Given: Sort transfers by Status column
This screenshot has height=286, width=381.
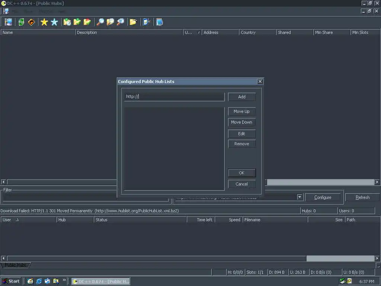Looking at the screenshot, I should point(140,220).
